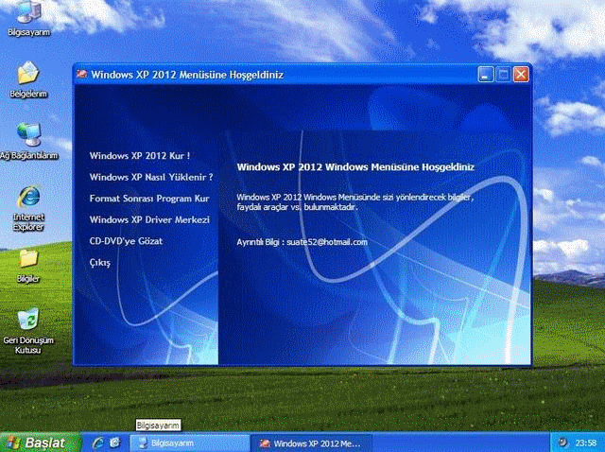Click the app icon in menu title bar

[82, 74]
